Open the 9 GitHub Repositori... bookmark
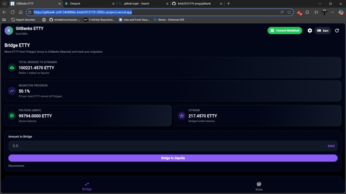This screenshot has height=194, width=346. pyautogui.click(x=99, y=20)
